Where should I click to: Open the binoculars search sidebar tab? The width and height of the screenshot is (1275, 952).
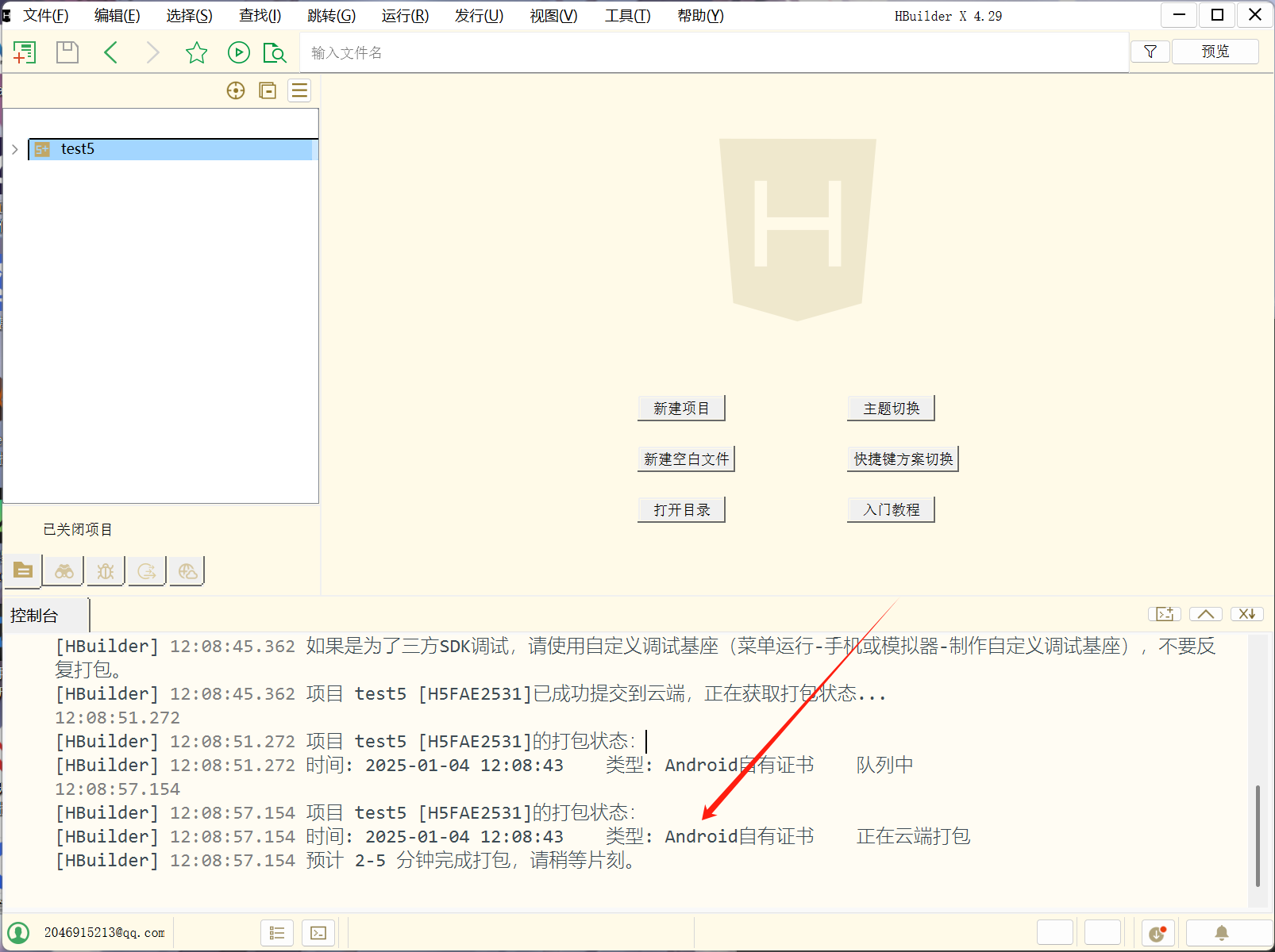pyautogui.click(x=64, y=570)
